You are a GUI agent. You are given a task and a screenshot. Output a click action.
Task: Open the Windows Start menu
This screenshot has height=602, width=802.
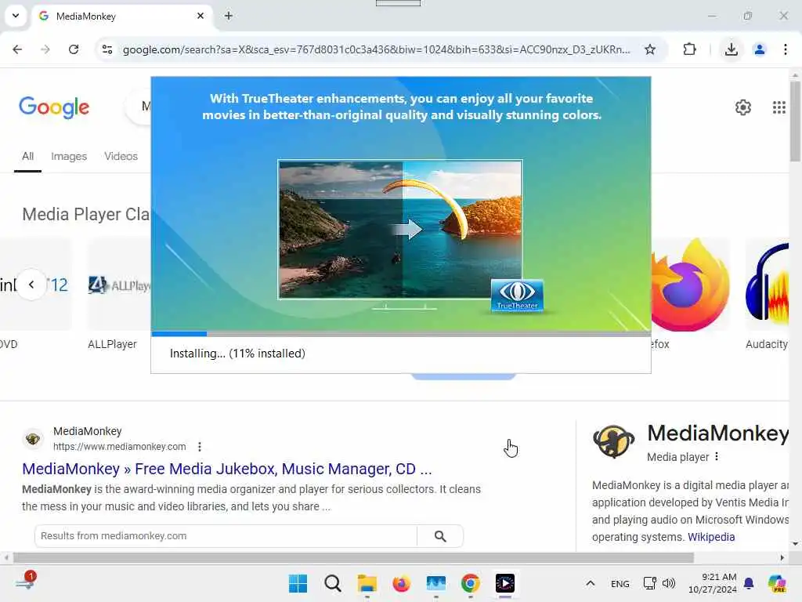pyautogui.click(x=298, y=583)
